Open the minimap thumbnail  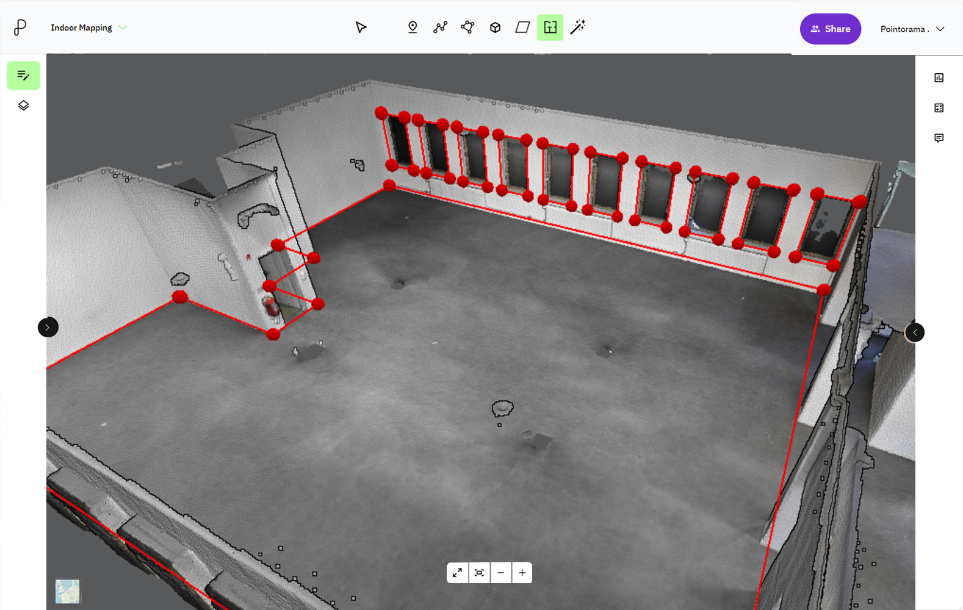pyautogui.click(x=67, y=591)
